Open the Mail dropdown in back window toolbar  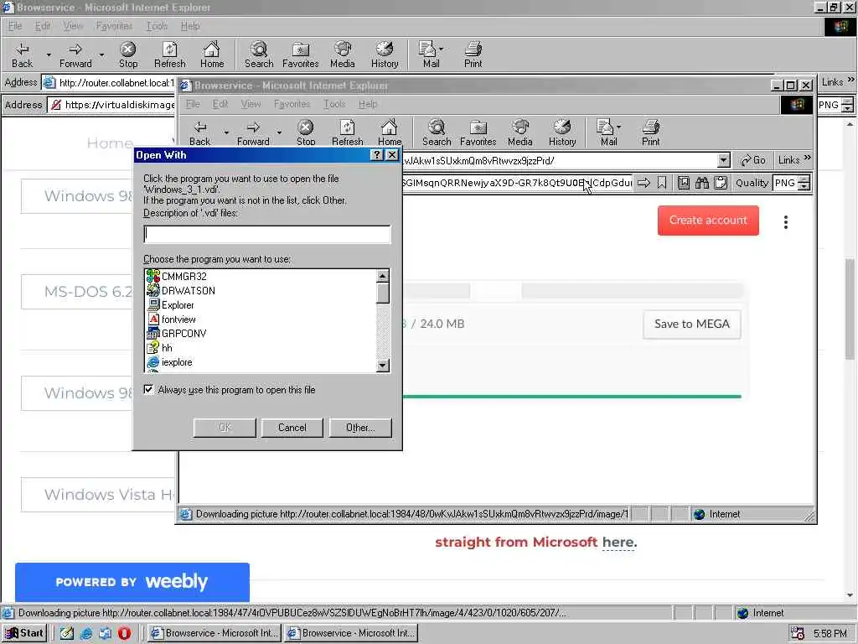point(441,49)
